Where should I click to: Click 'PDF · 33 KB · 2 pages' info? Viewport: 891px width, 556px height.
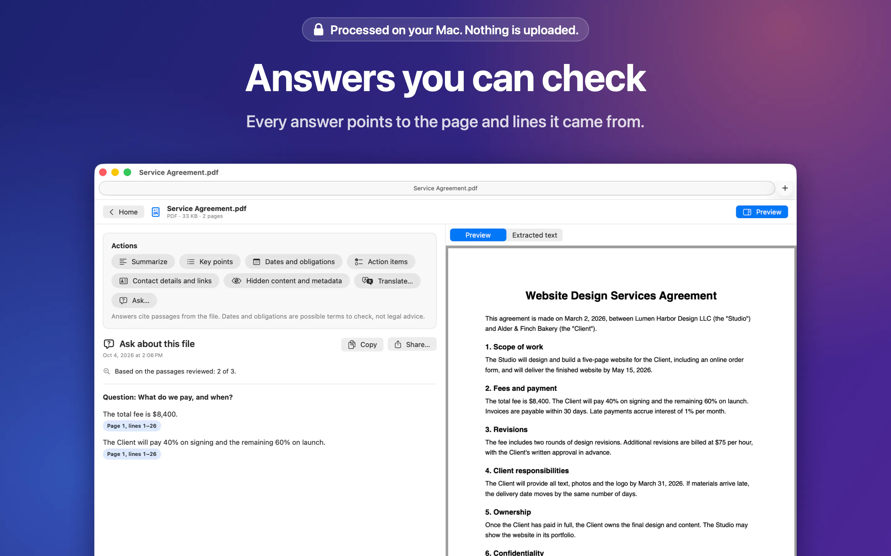click(x=195, y=216)
